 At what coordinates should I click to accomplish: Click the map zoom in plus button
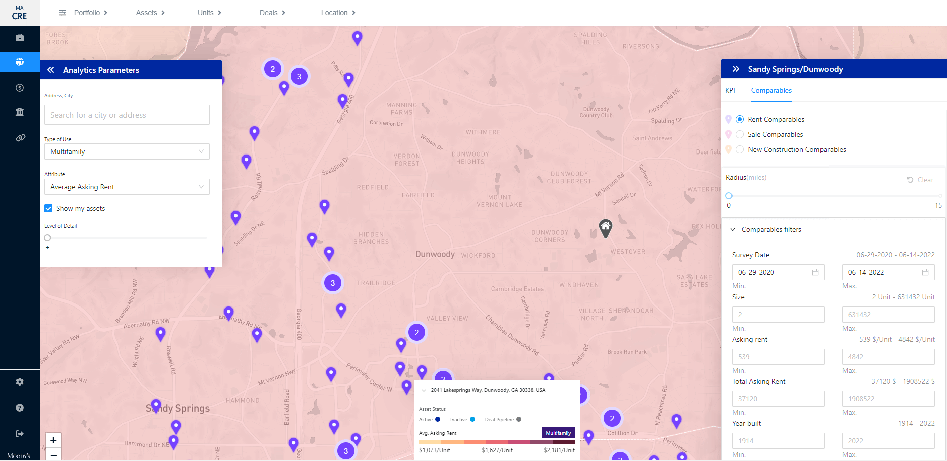(x=53, y=440)
